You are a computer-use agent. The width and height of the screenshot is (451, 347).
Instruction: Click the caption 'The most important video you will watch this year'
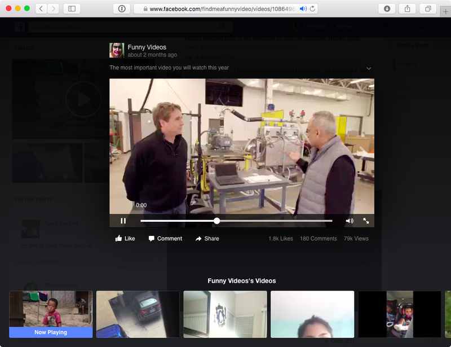(169, 68)
